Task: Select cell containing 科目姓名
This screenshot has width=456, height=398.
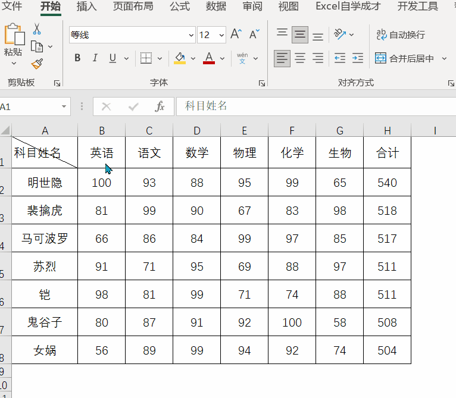Action: [45, 152]
